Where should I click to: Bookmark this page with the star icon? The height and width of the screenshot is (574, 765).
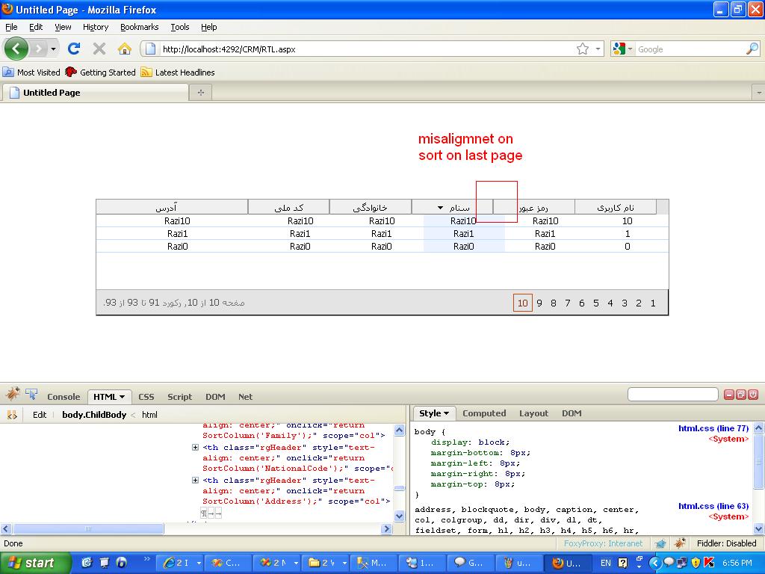(582, 49)
